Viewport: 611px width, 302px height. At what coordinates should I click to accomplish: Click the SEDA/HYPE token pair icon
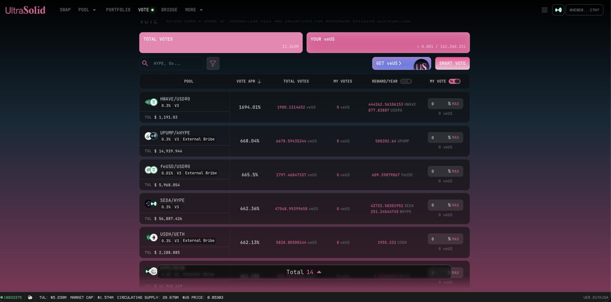[151, 203]
